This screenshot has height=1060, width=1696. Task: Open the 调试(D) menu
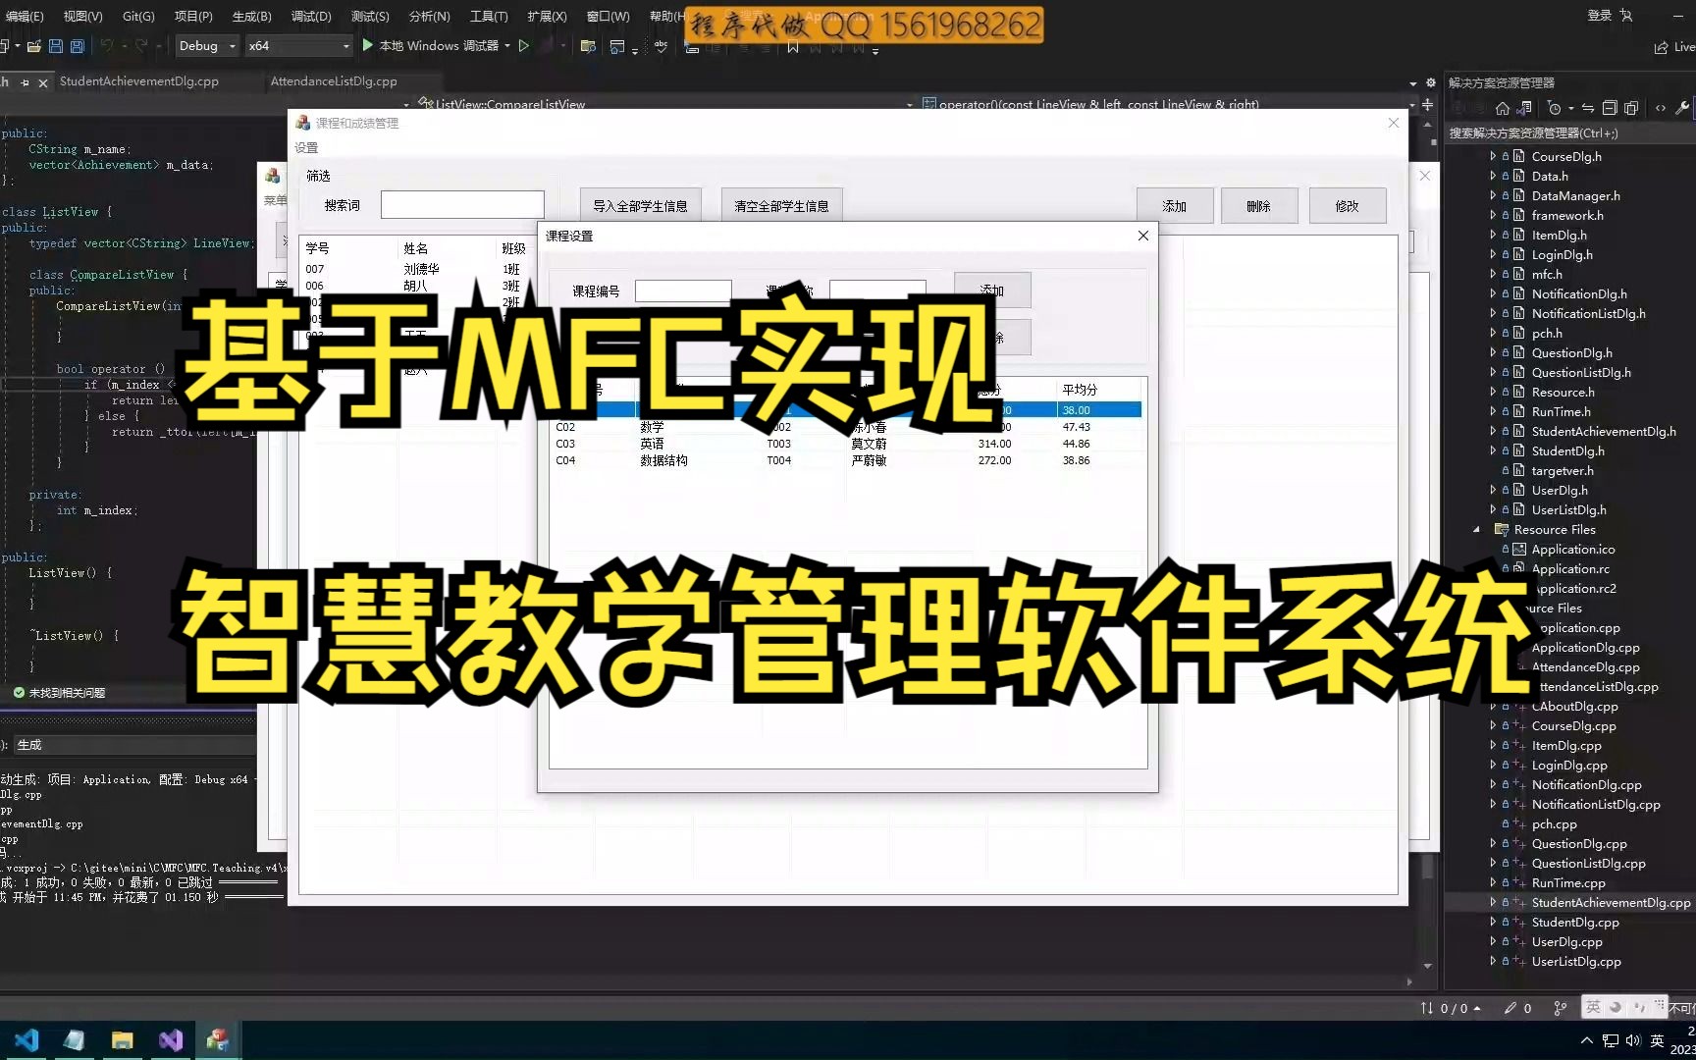[x=311, y=16]
